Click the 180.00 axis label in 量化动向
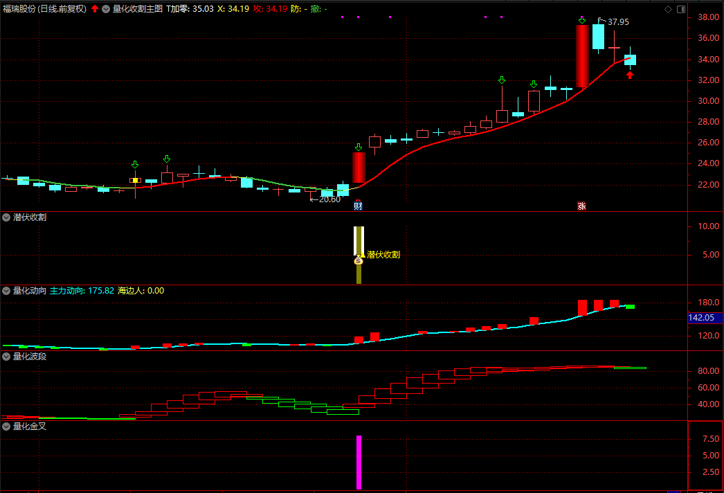Viewport: 724px width, 493px height. [x=708, y=303]
